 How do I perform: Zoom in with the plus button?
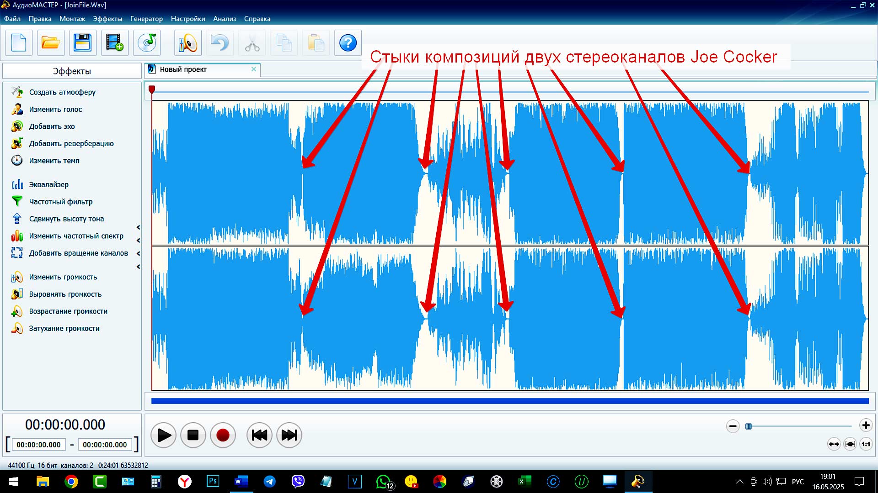[x=866, y=425]
